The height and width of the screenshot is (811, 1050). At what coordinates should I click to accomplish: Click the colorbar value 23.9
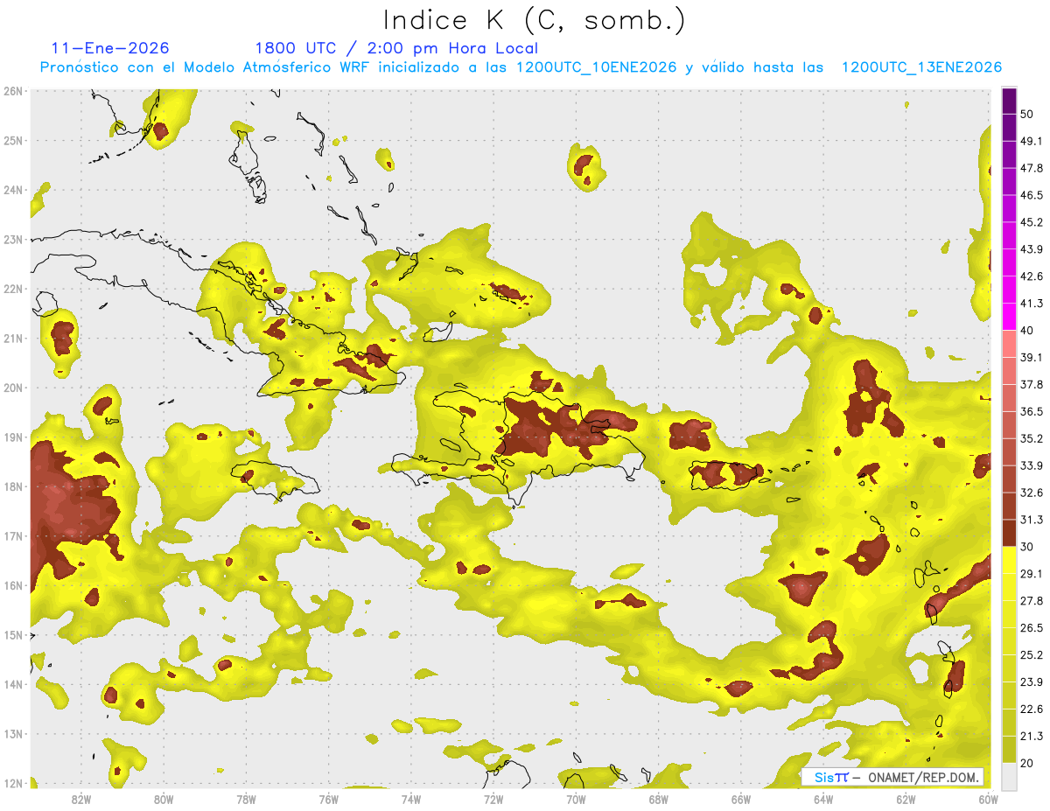tap(1031, 682)
